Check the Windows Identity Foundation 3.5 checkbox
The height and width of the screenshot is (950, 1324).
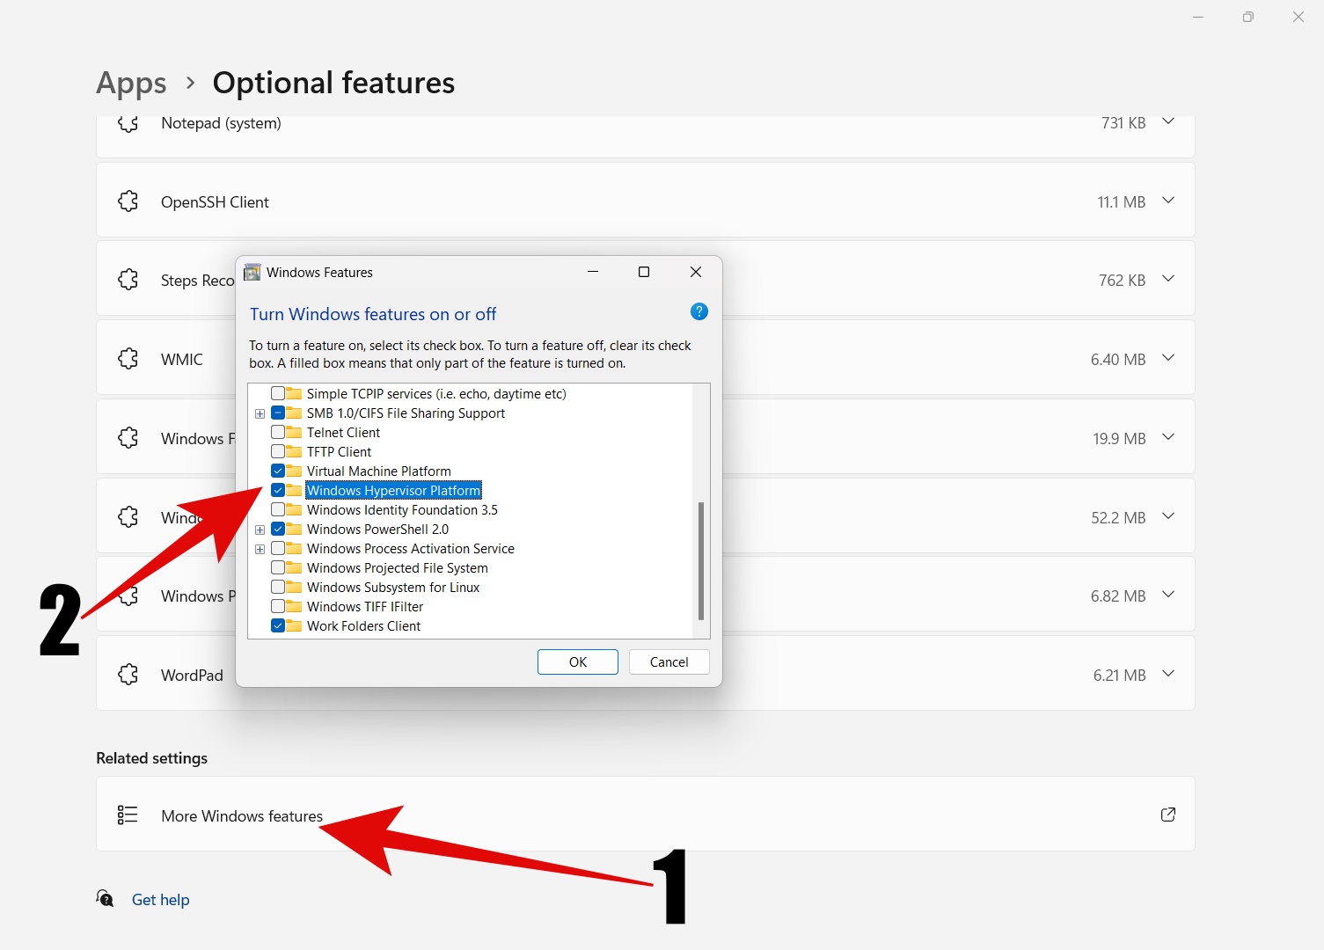[x=278, y=509]
